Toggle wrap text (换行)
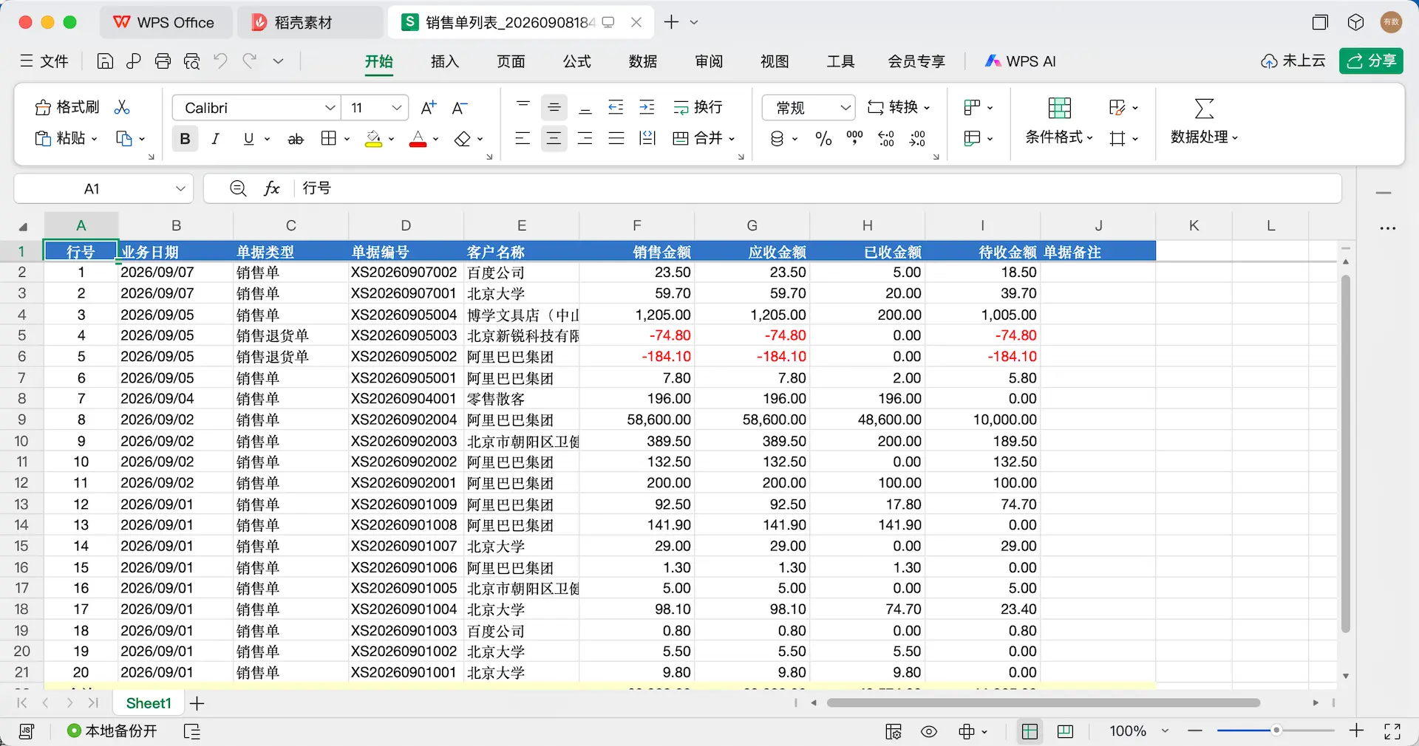Viewport: 1419px width, 746px height. click(698, 108)
